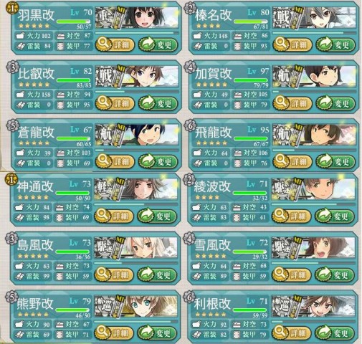Click the experience bar under 榛名改 portrait
The image size is (362, 344).
[x=314, y=33]
